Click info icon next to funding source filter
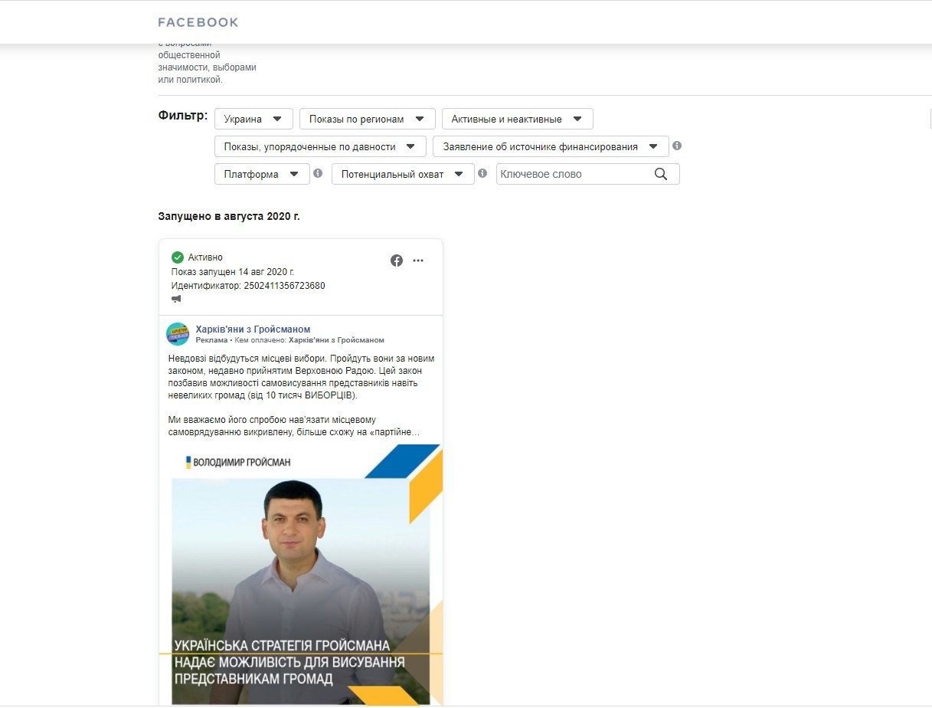This screenshot has height=708, width=932. point(677,146)
